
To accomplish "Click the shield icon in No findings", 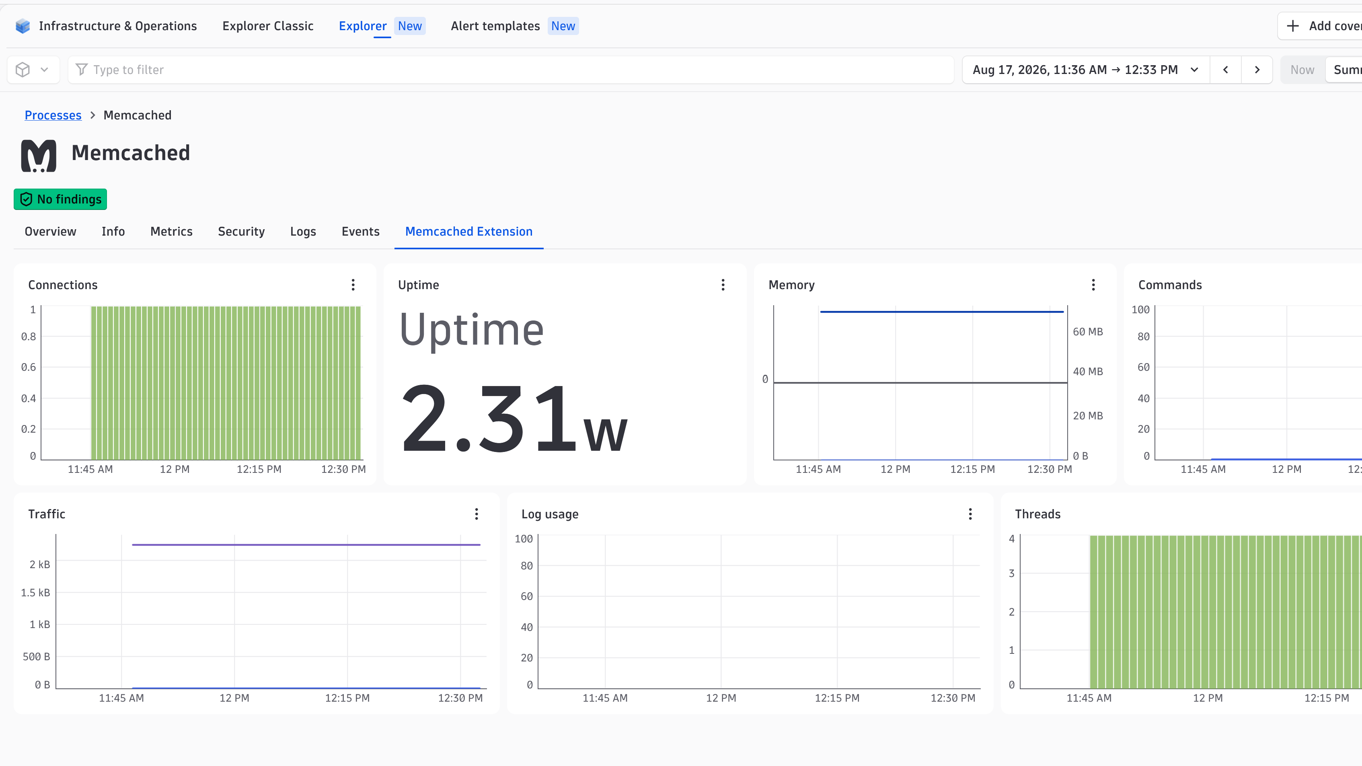I will click(26, 199).
